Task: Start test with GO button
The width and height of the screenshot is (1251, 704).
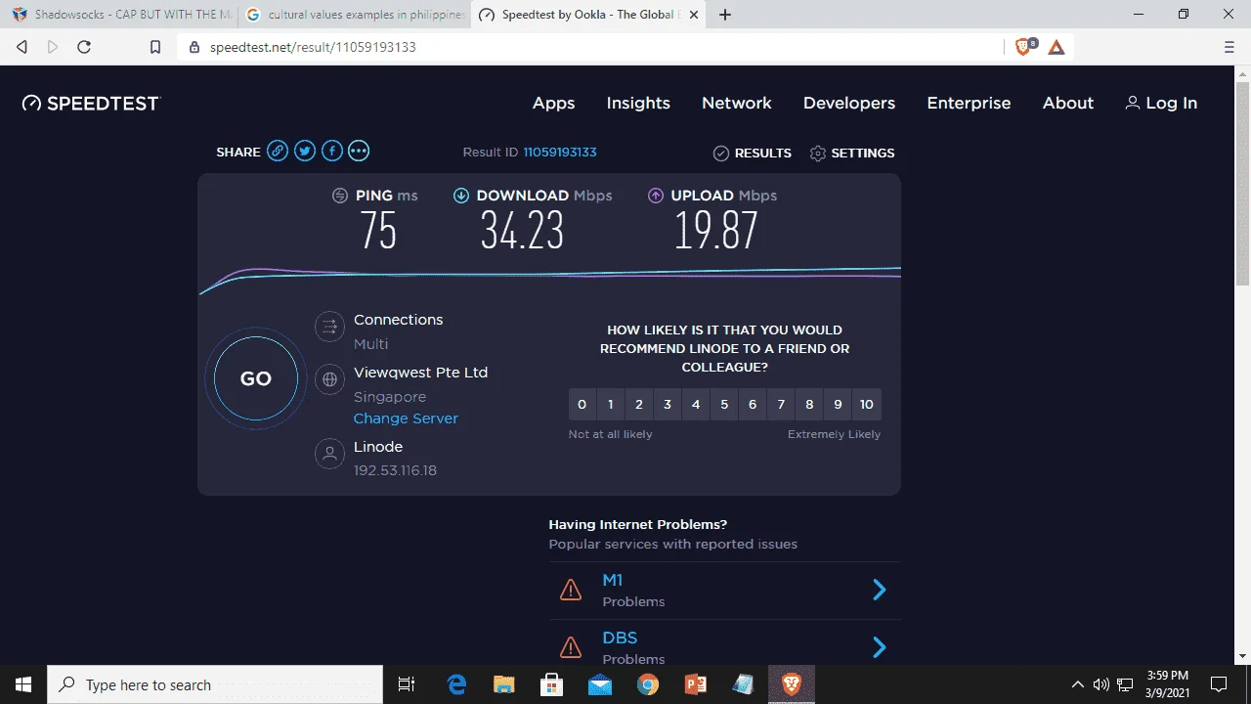Action: tap(256, 379)
